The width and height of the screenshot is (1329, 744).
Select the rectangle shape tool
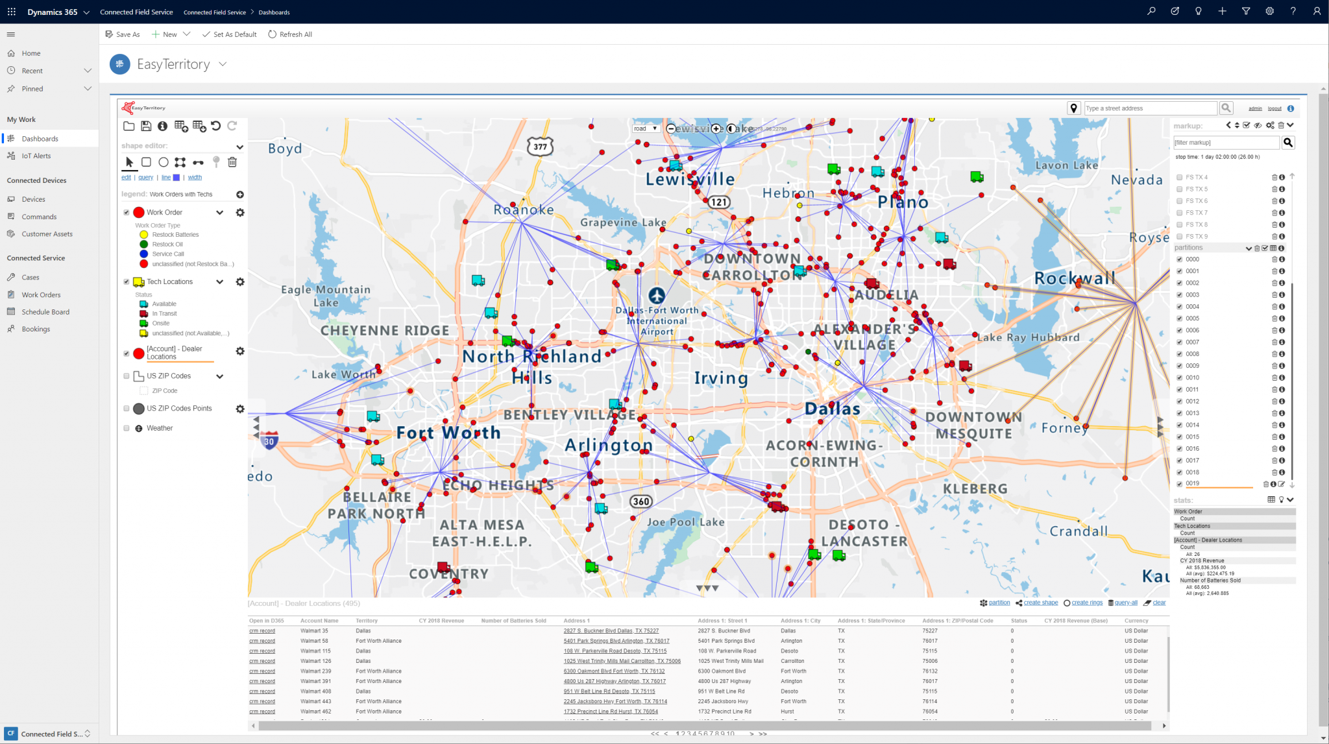tap(147, 162)
